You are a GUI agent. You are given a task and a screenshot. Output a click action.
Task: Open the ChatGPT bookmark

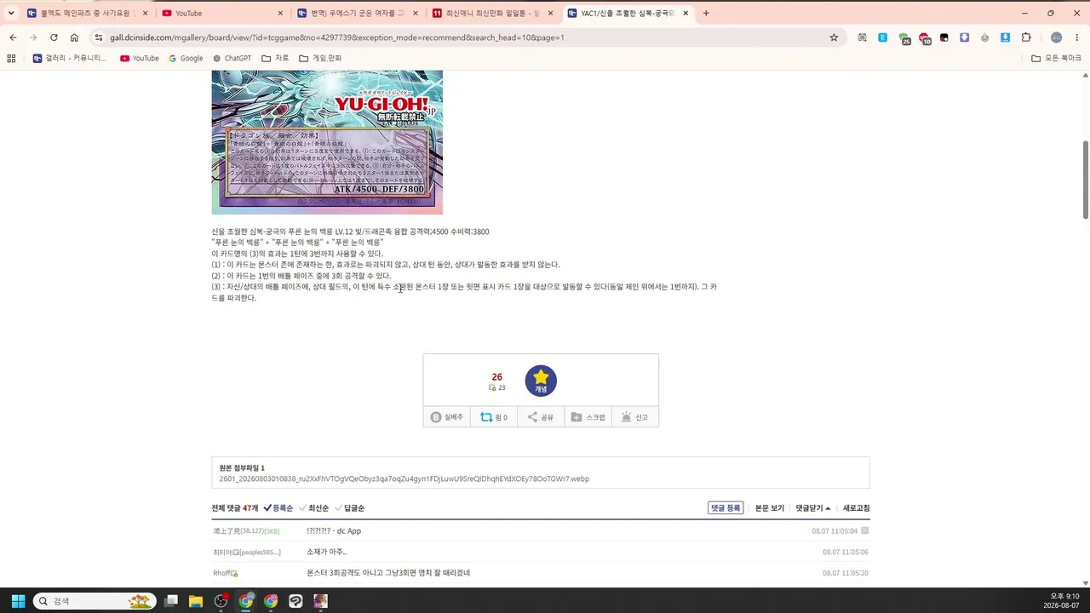[232, 58]
